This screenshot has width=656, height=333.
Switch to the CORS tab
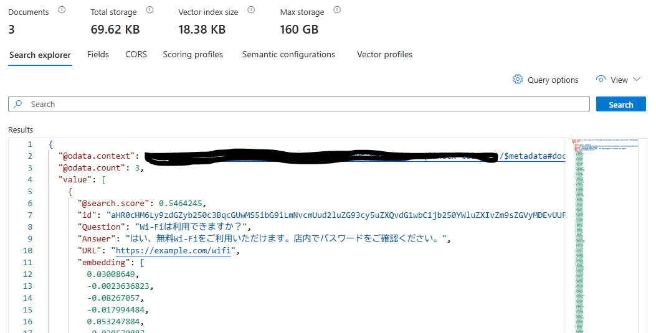coord(136,54)
